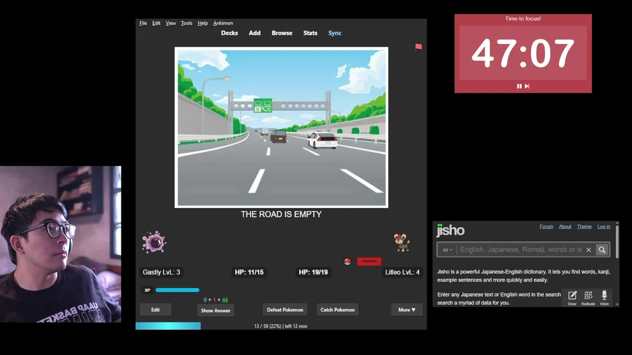Click the Gastly Pokemon sprite
632x355 pixels.
(154, 243)
